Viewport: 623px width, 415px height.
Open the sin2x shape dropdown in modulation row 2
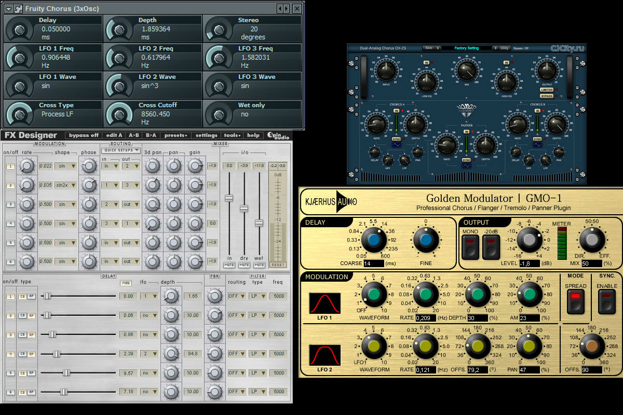click(x=65, y=185)
